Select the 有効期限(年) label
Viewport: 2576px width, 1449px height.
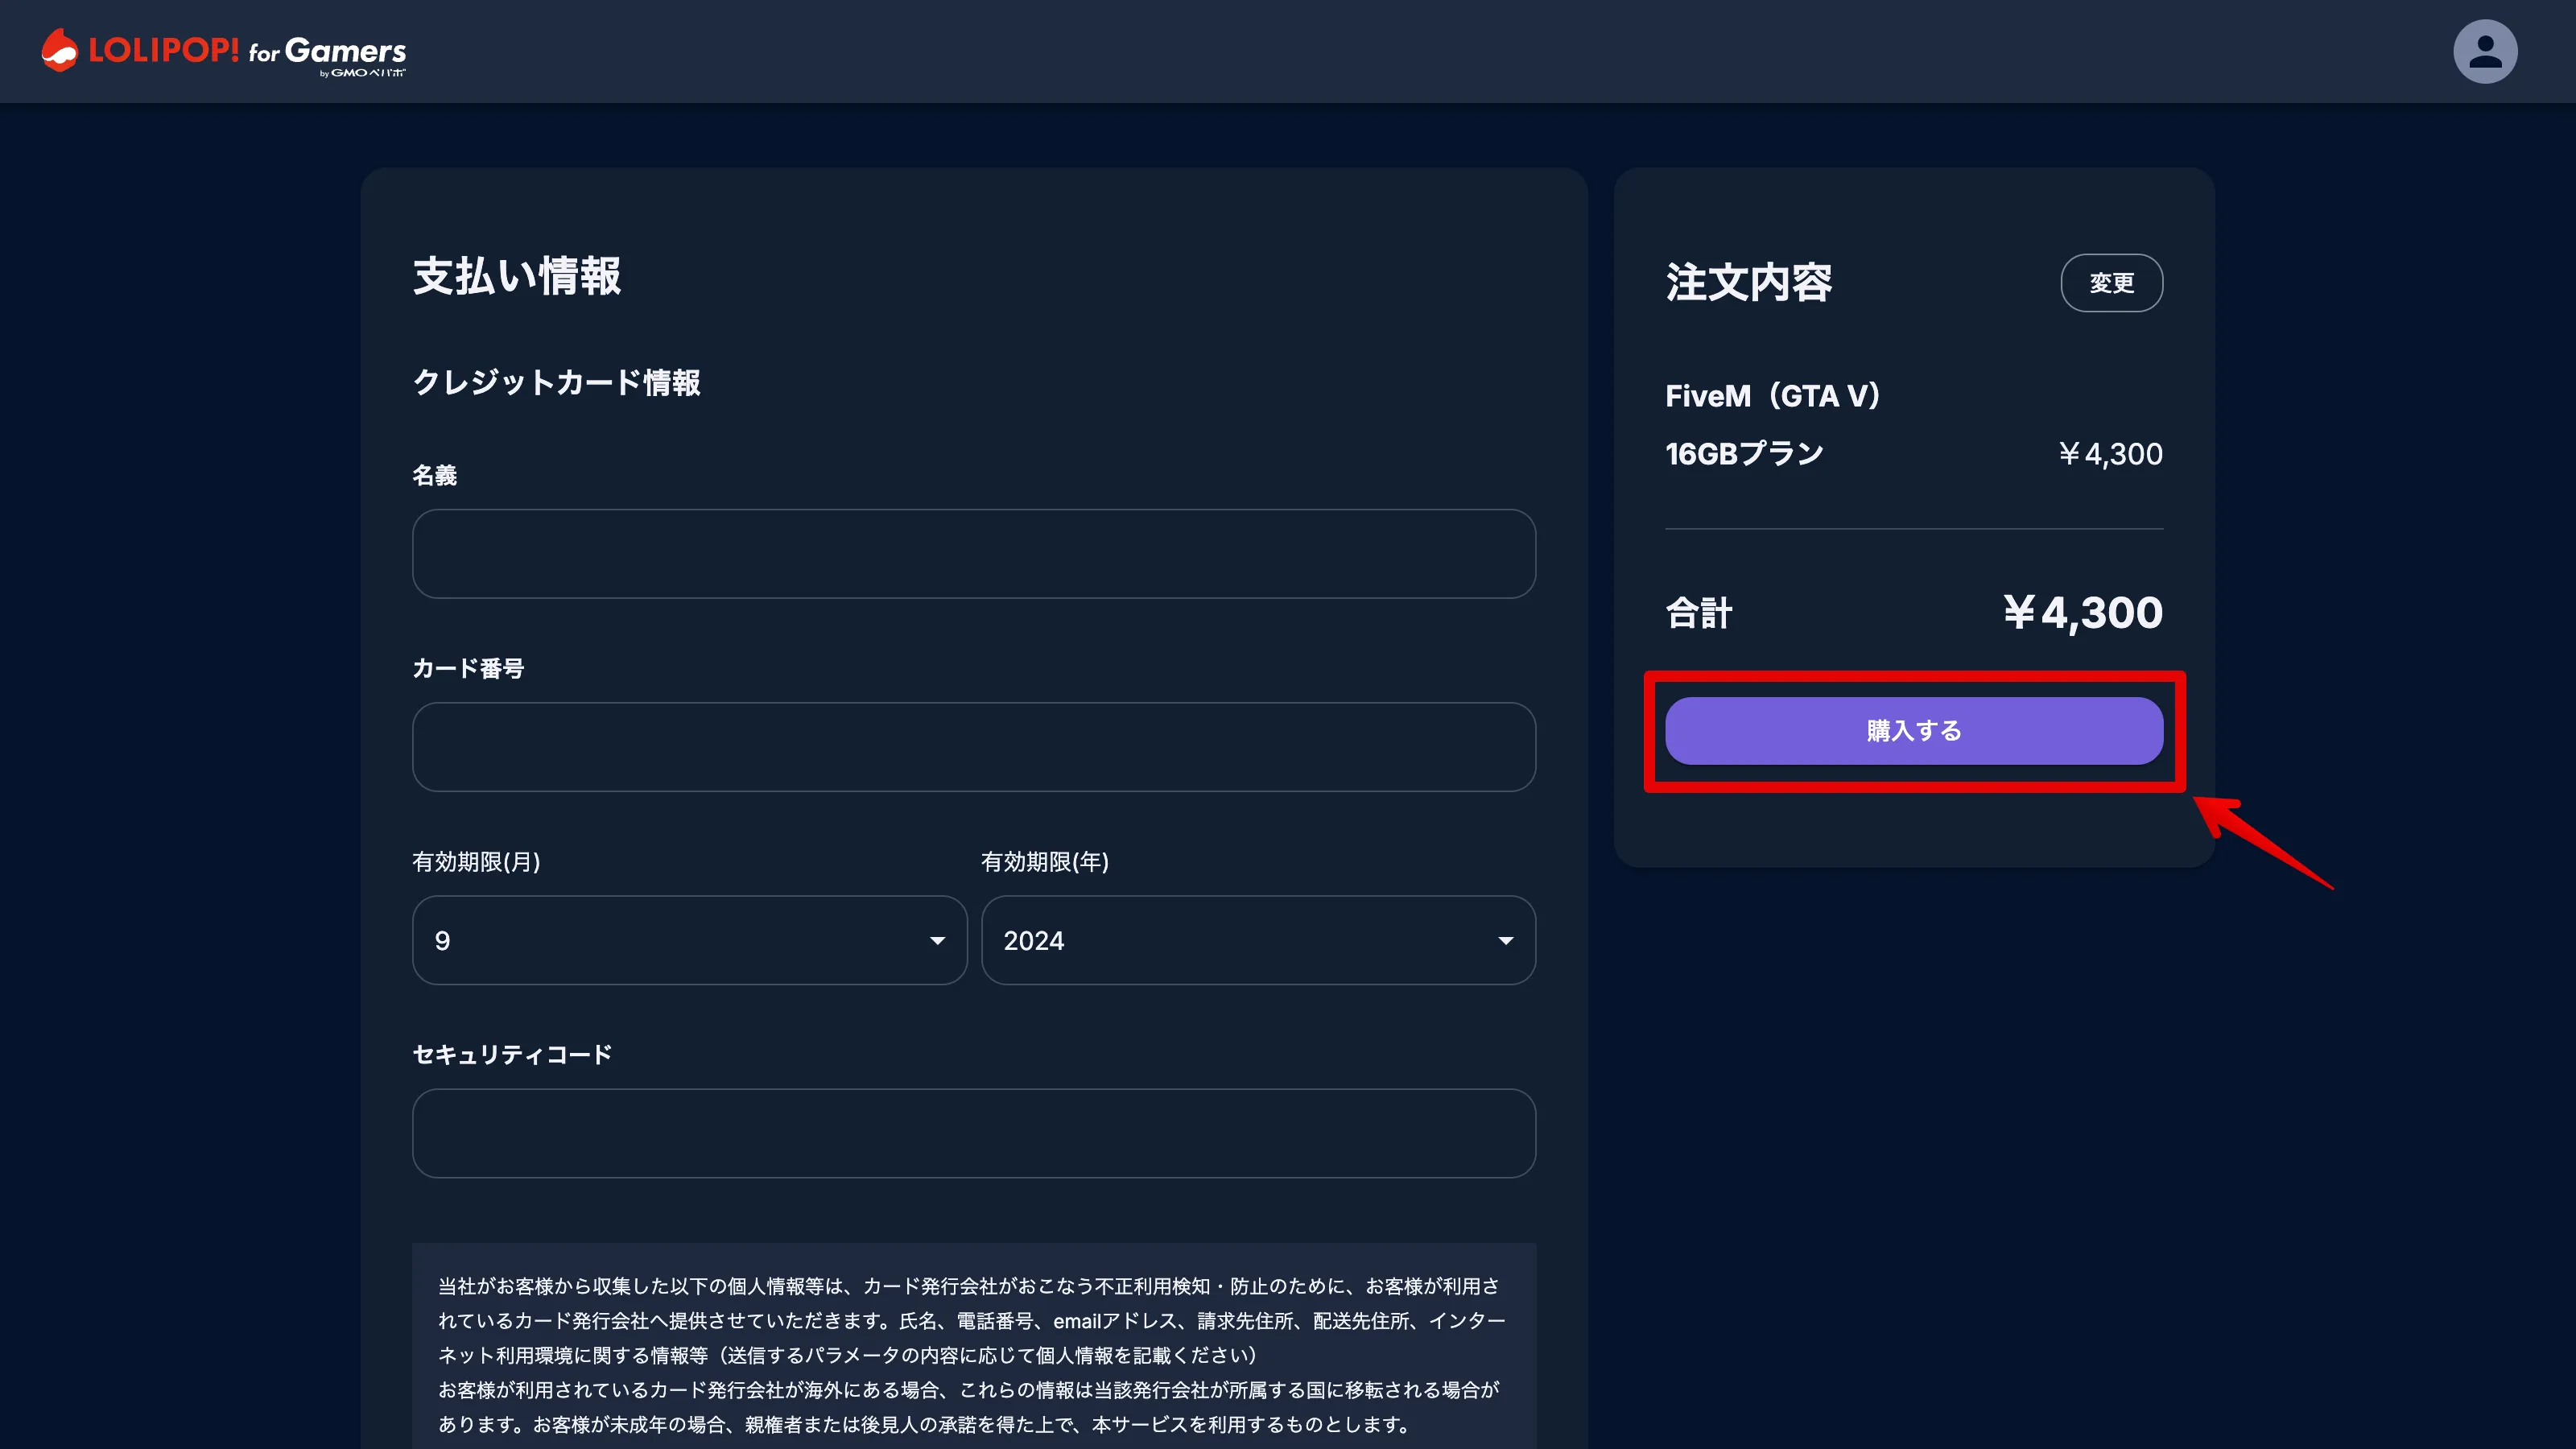click(1044, 862)
